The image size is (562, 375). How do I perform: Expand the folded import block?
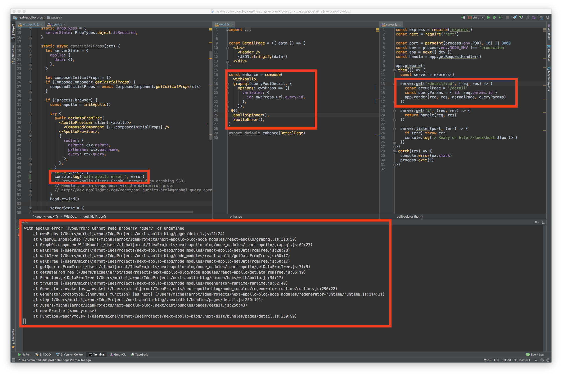click(227, 30)
